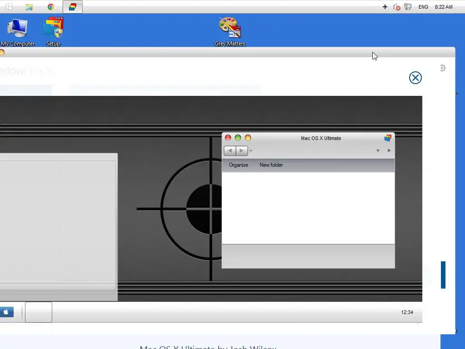Open the Organize menu
Image resolution: width=465 pixels, height=349 pixels.
(x=238, y=165)
